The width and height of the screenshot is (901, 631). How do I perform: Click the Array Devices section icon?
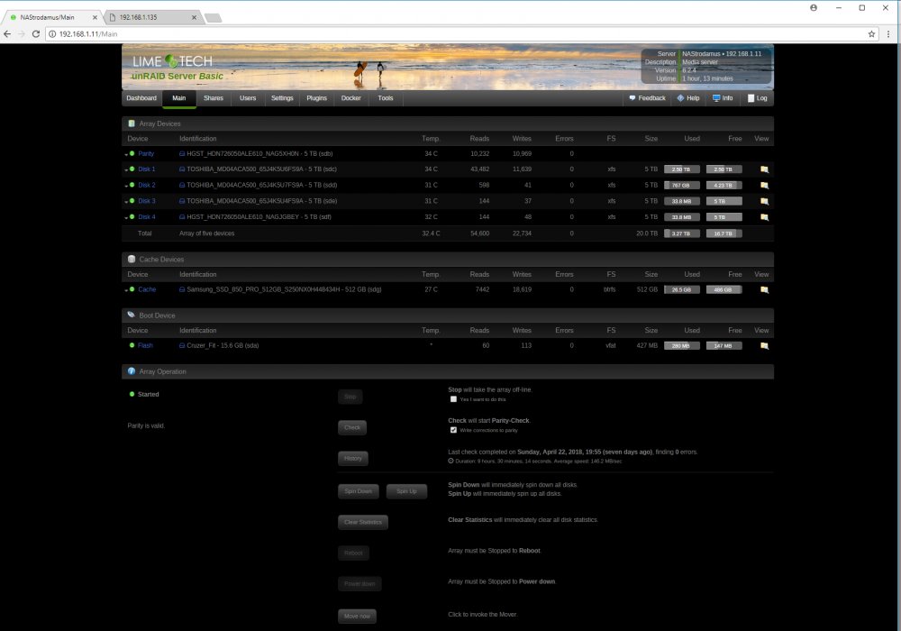coord(132,123)
